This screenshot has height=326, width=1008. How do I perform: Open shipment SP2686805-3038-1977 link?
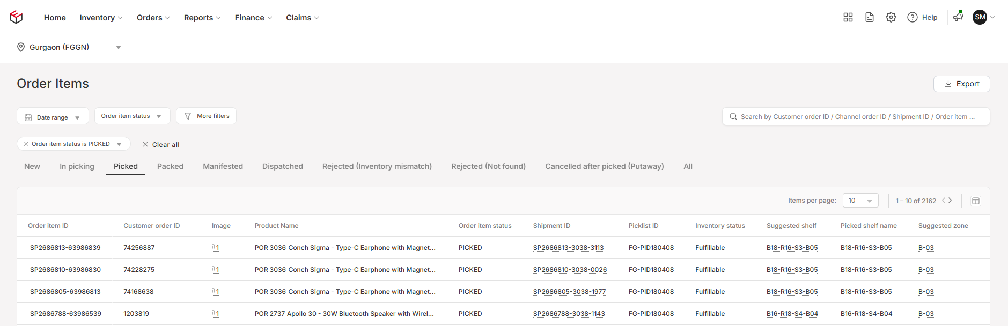[569, 292]
